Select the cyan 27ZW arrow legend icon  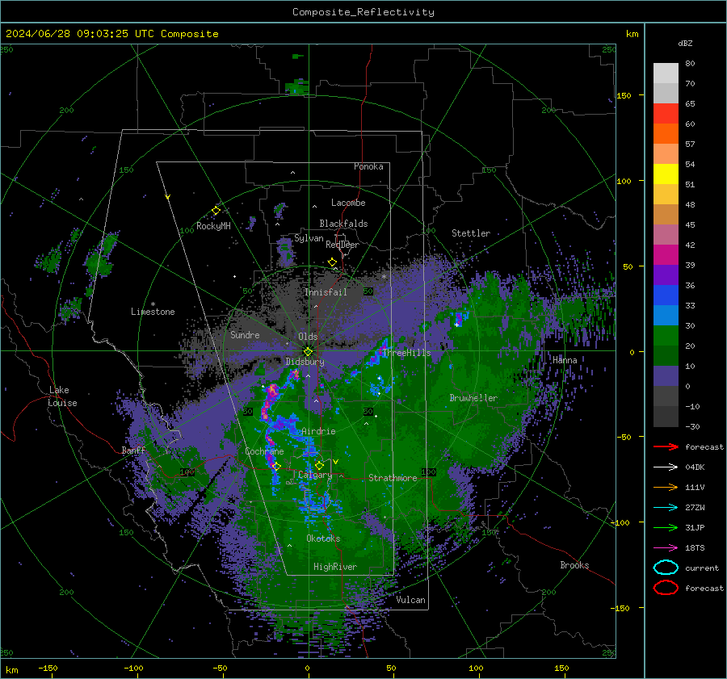pyautogui.click(x=666, y=508)
